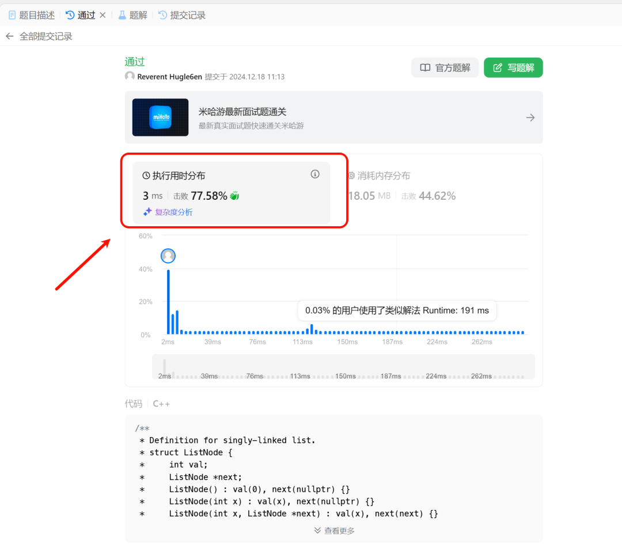Open 复杂度分析 link
This screenshot has height=555, width=622.
tap(173, 212)
